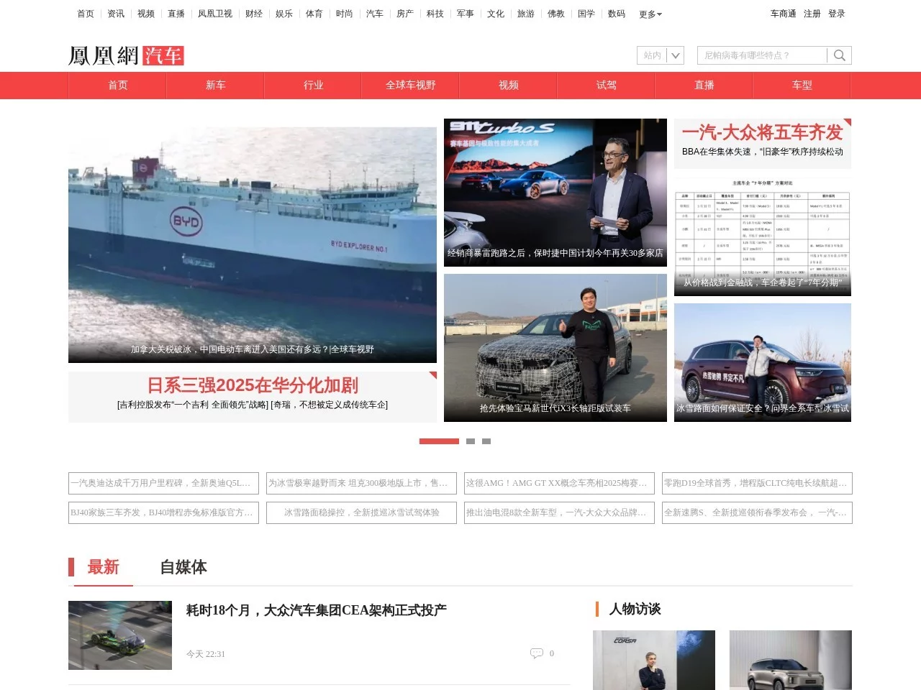The image size is (921, 690).
Task: Switch to the 最新 tab
Action: (x=103, y=568)
